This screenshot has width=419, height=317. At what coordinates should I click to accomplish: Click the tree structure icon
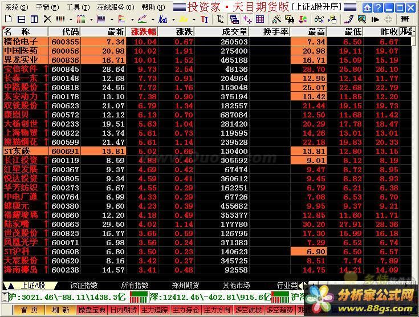pos(221,19)
